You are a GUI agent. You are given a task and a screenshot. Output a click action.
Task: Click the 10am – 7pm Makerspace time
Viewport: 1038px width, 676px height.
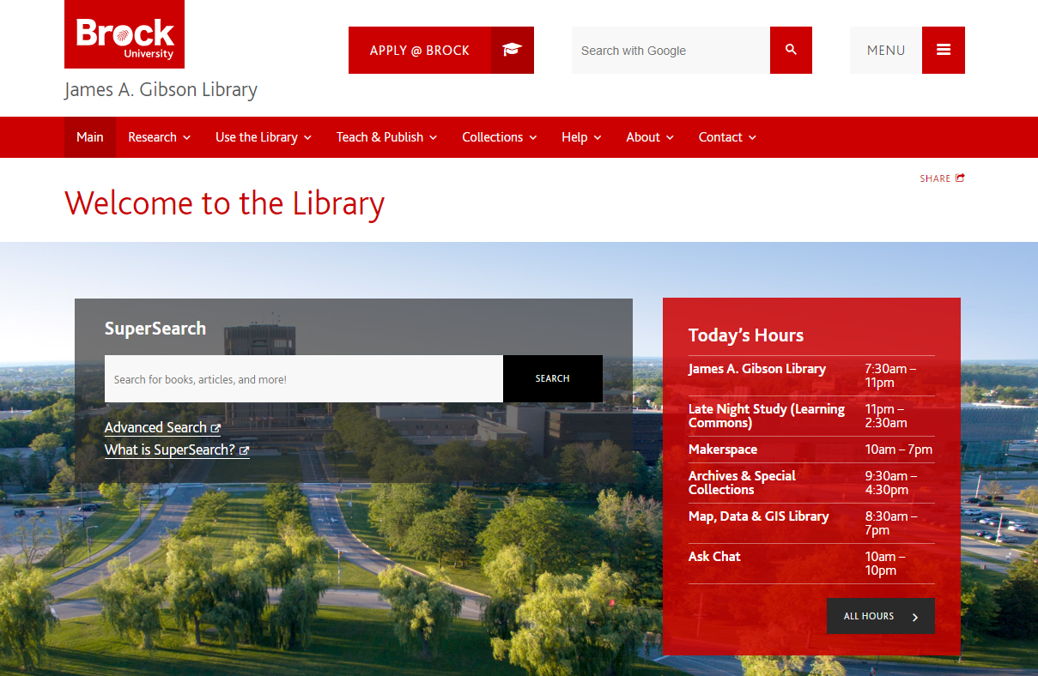899,450
